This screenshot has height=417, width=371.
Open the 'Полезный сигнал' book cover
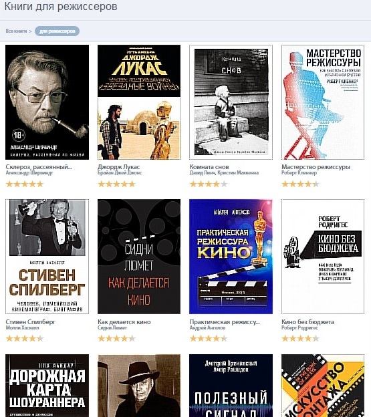[231, 386]
